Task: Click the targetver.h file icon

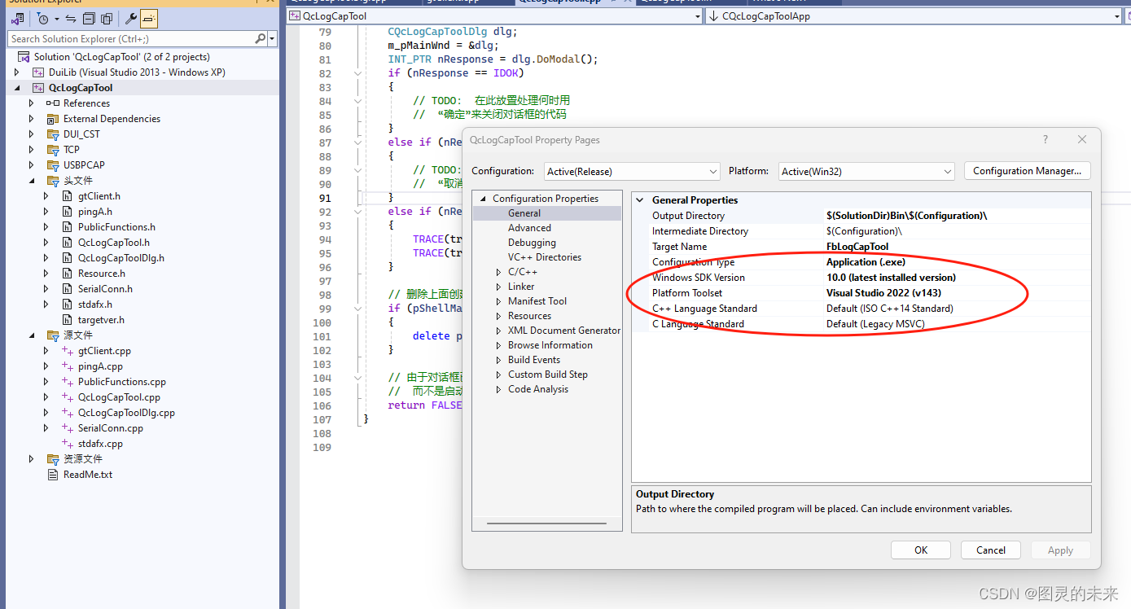Action: point(68,320)
